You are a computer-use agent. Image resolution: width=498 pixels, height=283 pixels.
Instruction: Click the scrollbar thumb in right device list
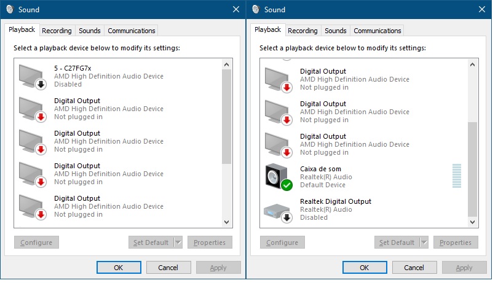pos(472,169)
